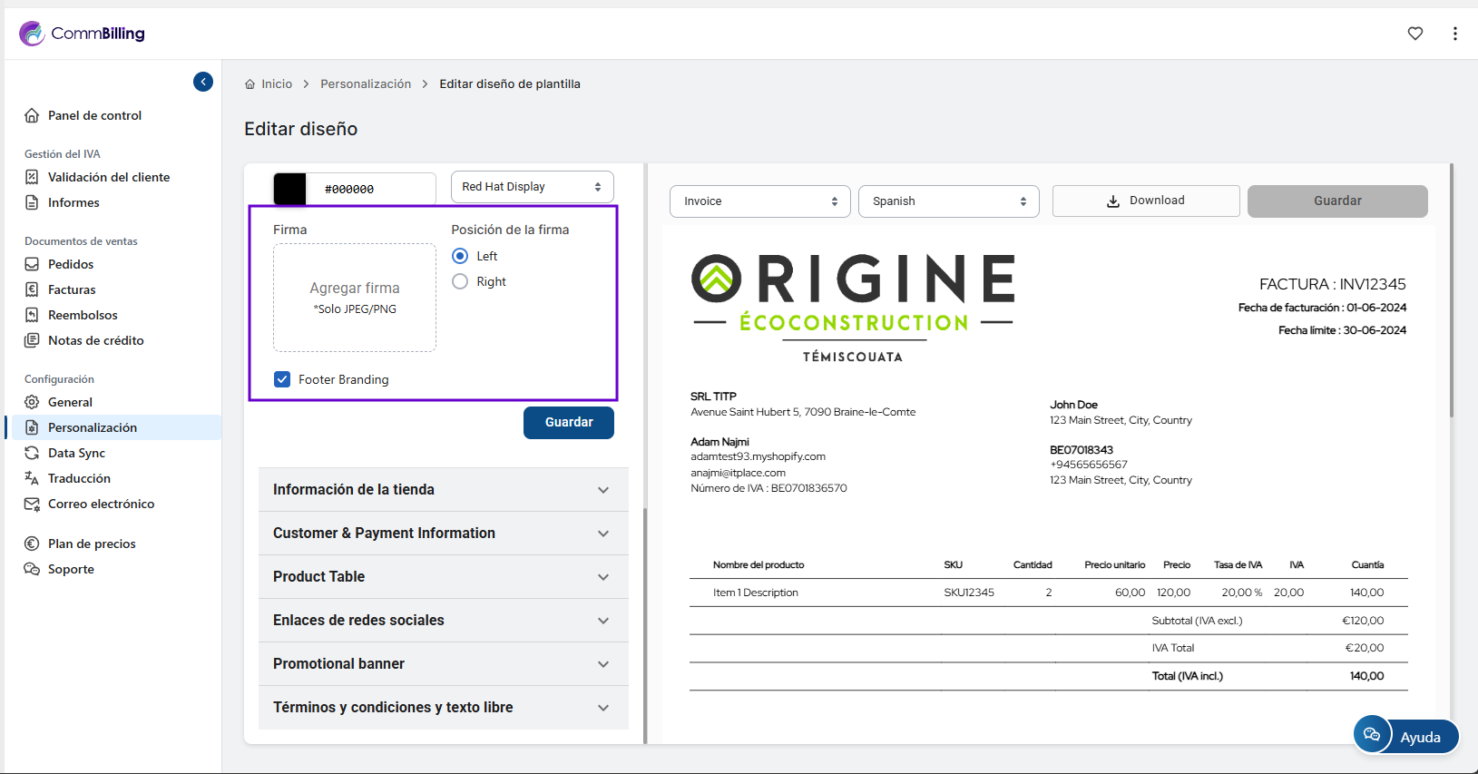Go to Correo electrónico settings
Screen dimensions: 1478x774
click(101, 504)
